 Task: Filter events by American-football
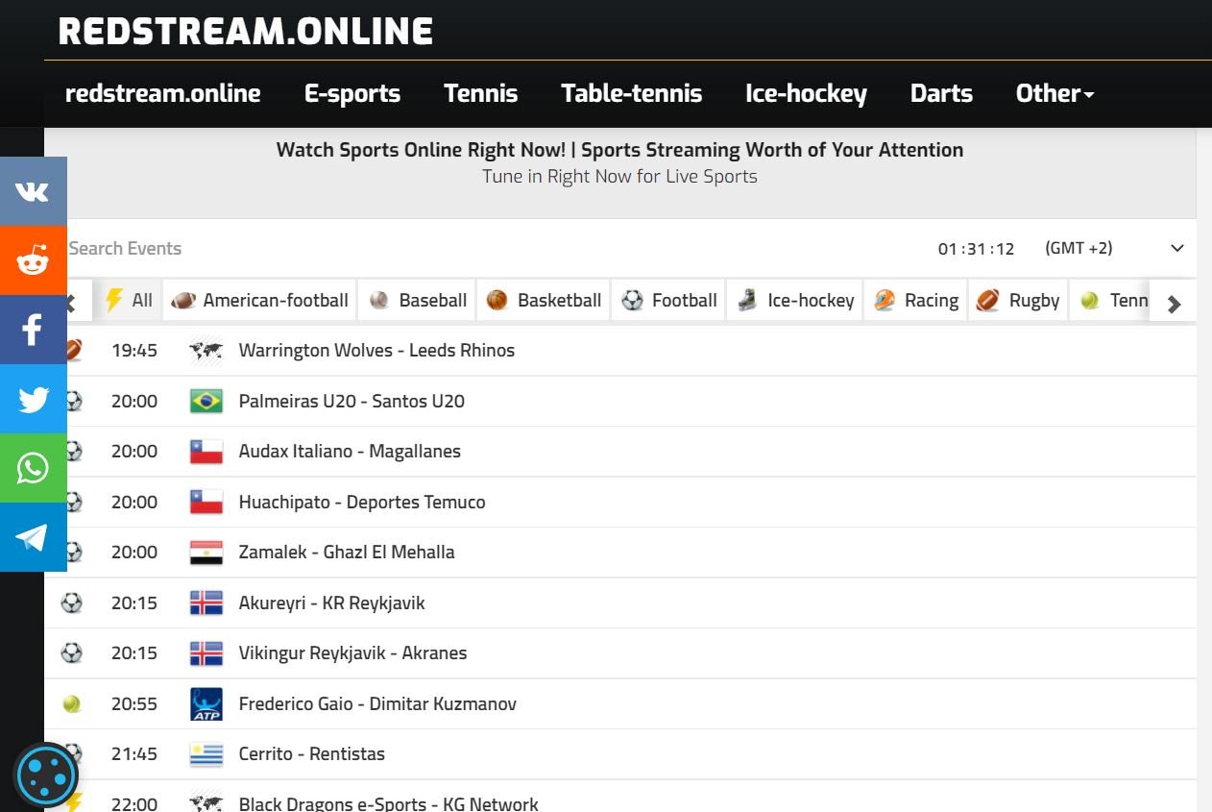[259, 300]
